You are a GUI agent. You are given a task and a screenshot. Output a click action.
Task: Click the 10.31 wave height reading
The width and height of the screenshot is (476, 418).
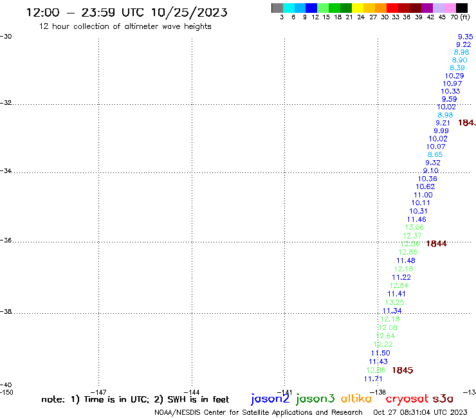pos(418,211)
